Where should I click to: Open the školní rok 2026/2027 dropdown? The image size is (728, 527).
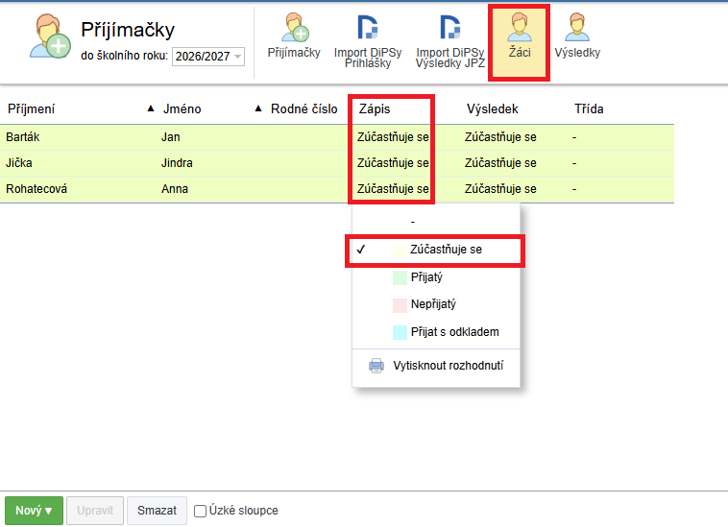[208, 57]
